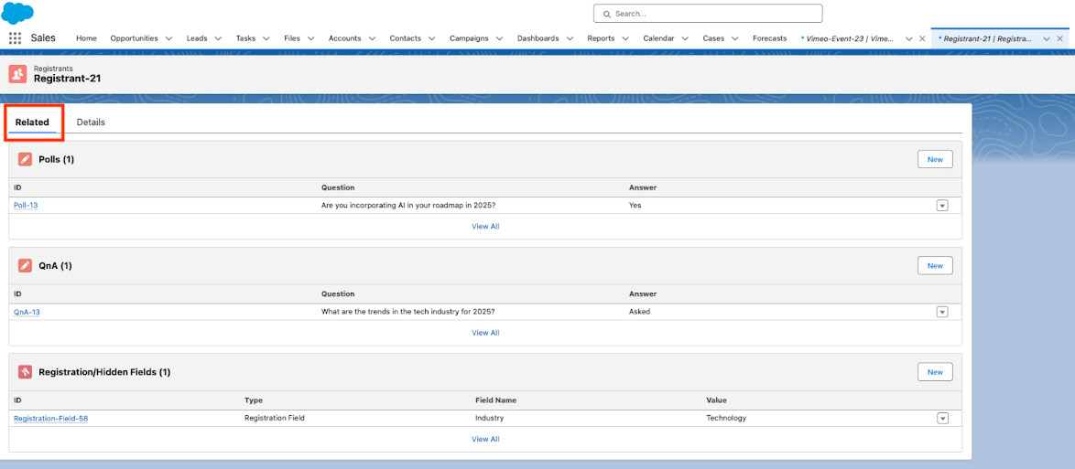Open the Registrant-21 tab dropdown chevron
This screenshot has height=469, width=1075.
(1047, 39)
